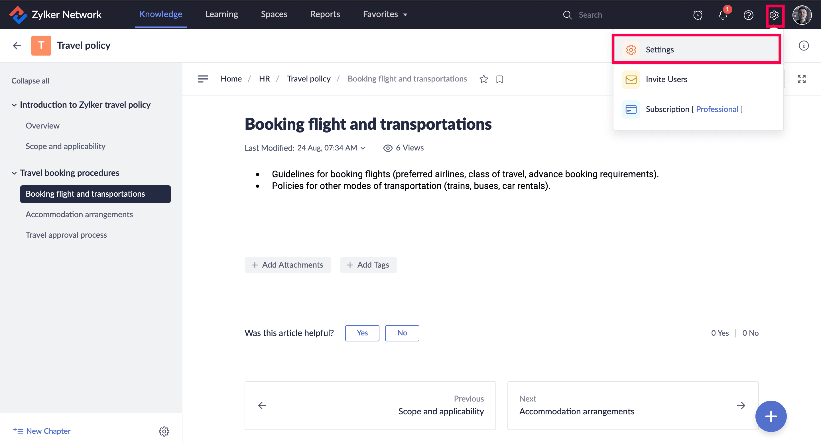This screenshot has width=821, height=444.
Task: Open the Favorites dropdown menu
Action: [x=385, y=14]
